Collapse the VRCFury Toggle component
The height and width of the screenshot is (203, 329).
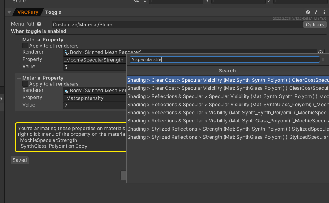pos(9,13)
